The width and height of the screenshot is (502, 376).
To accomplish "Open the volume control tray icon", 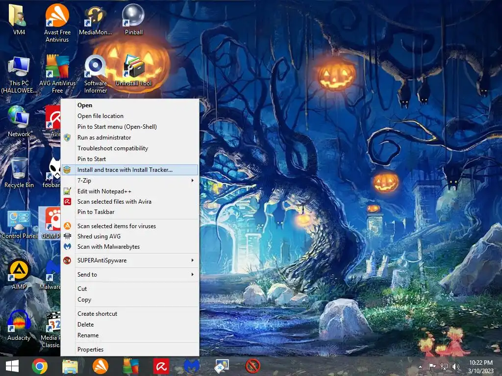I will point(455,367).
